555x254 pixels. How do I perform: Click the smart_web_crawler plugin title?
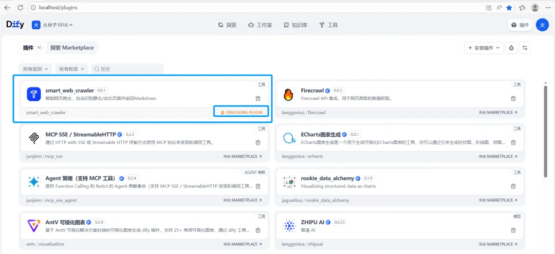(69, 90)
